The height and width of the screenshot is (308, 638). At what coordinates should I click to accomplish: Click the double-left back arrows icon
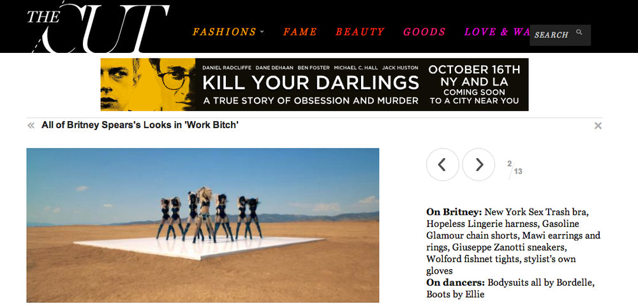(31, 126)
